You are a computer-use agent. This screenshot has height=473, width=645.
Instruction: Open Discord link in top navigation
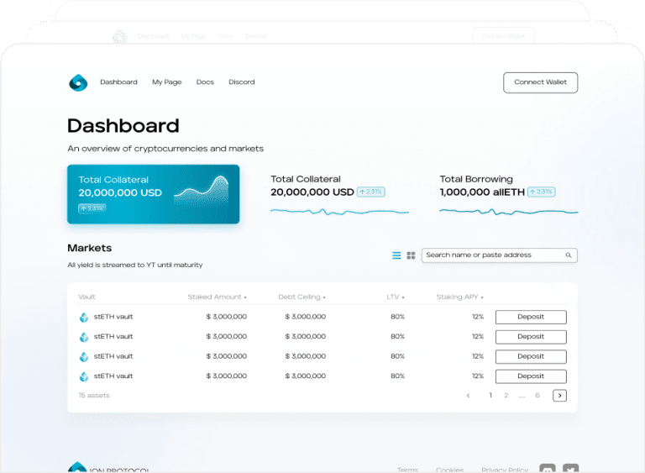click(242, 82)
